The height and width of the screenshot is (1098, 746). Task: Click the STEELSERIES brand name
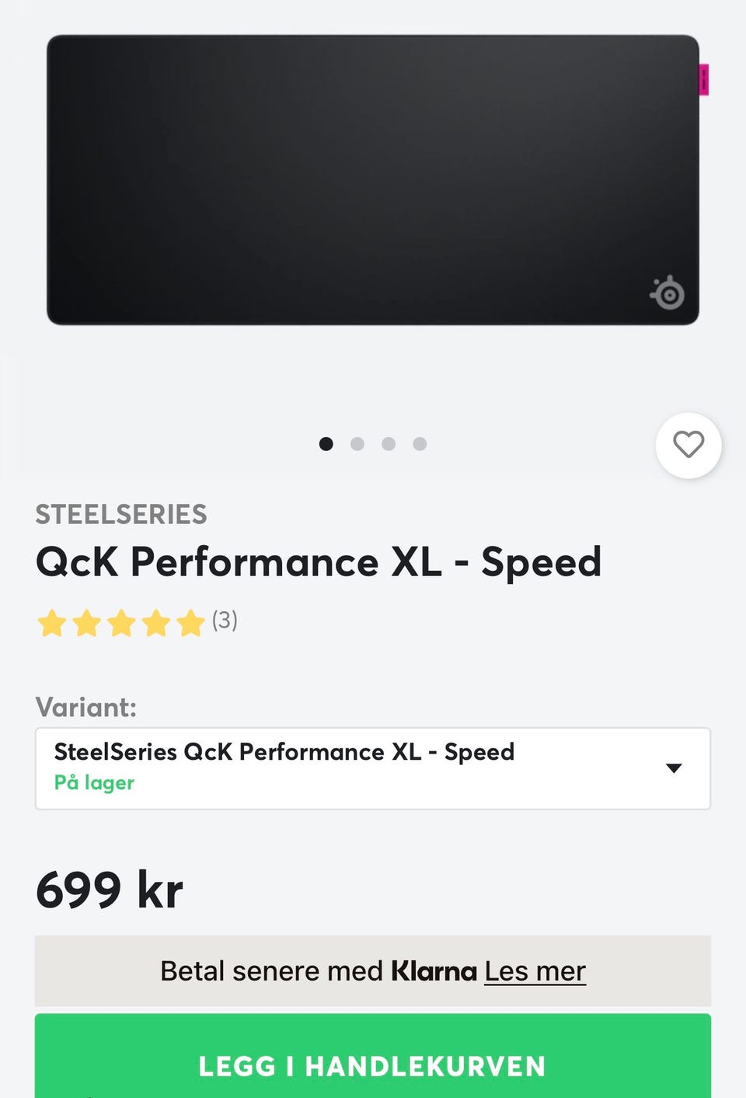coord(121,514)
